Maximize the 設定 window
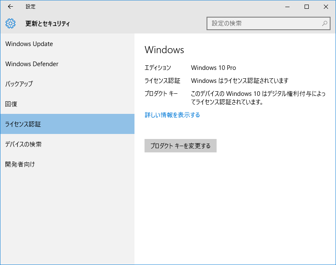The width and height of the screenshot is (336, 265). click(307, 7)
